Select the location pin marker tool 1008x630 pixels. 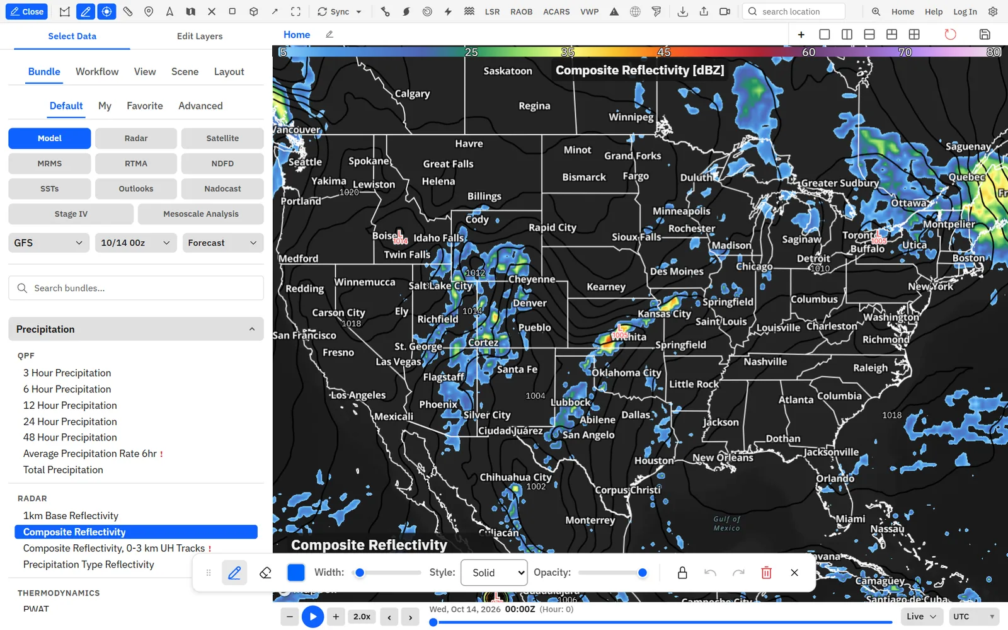point(149,11)
